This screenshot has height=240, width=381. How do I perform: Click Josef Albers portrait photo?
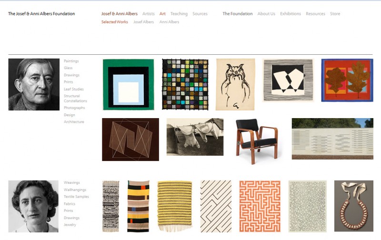pyautogui.click(x=34, y=85)
